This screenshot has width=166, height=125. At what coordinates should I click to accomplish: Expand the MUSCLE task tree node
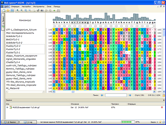[7, 107]
